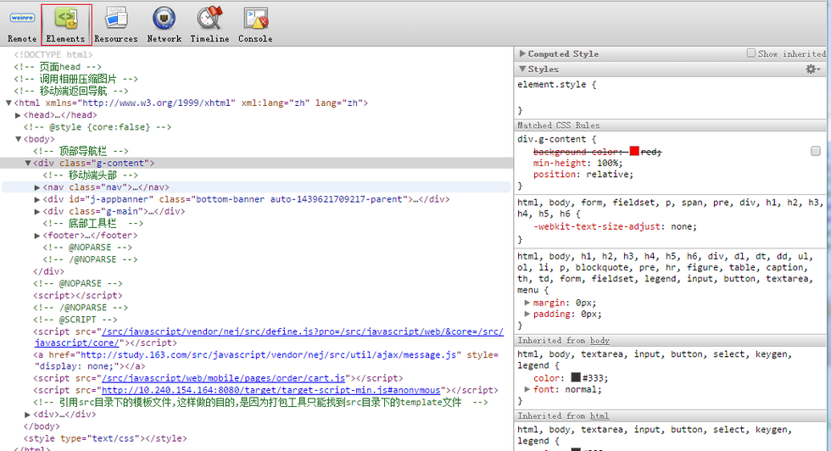Viewport: 831px width, 451px height.
Task: Collapse the Styles section
Action: [522, 69]
